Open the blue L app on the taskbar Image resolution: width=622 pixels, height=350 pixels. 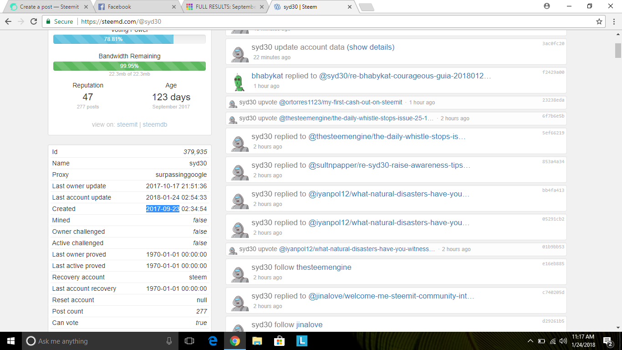tap(301, 341)
